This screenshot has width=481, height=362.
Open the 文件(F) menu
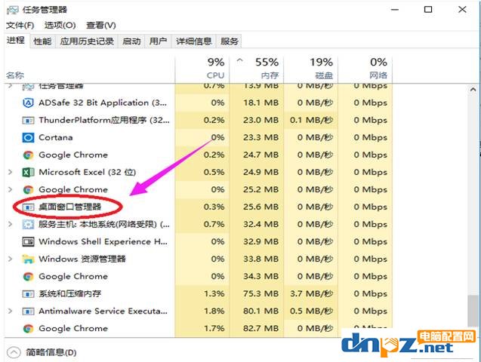20,26
